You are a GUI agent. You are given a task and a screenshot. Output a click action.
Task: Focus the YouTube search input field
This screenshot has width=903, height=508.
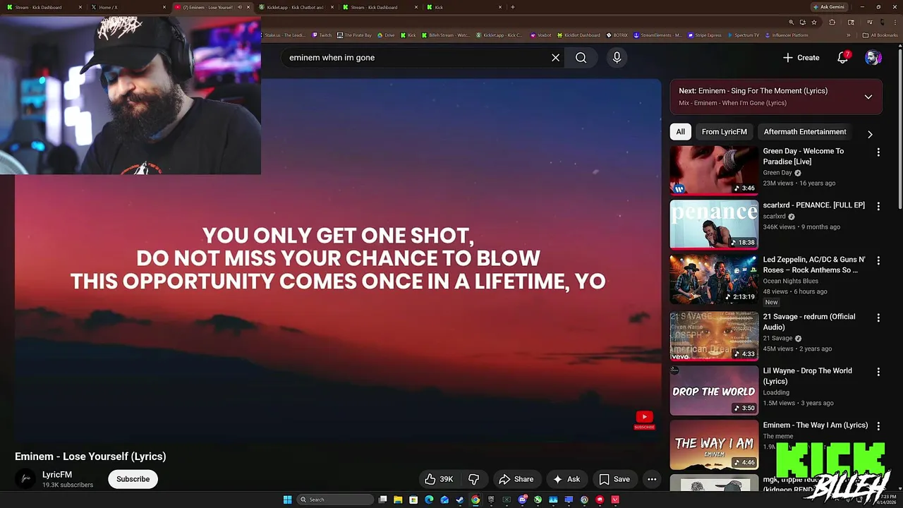416,58
